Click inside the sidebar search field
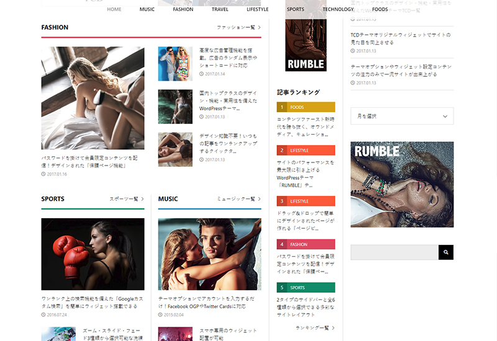This screenshot has width=497, height=341. click(x=394, y=252)
